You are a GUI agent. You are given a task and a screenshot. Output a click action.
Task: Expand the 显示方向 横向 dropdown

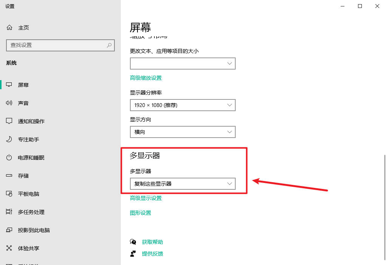tap(183, 132)
